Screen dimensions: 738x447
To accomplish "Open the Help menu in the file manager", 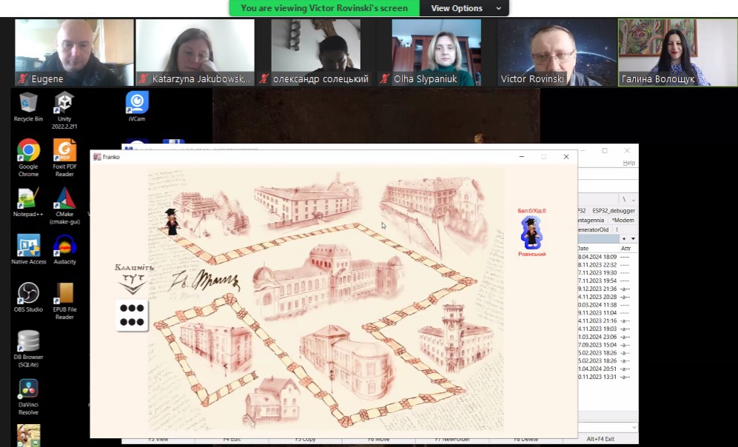I will (x=628, y=163).
